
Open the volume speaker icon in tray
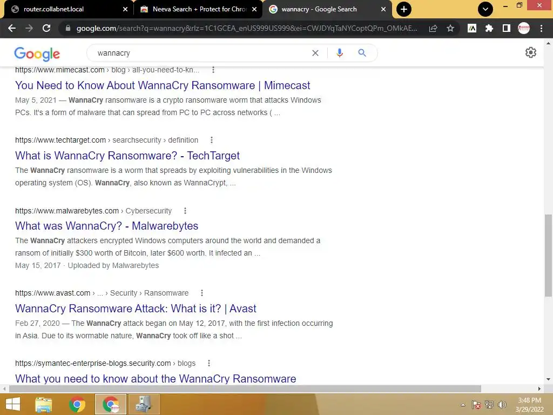point(502,405)
